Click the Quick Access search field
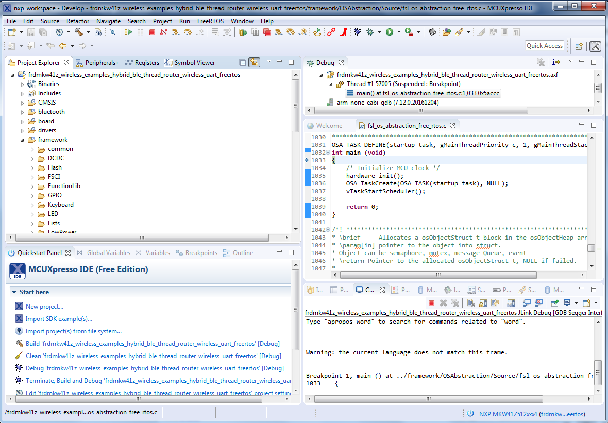This screenshot has height=423, width=608. 544,46
